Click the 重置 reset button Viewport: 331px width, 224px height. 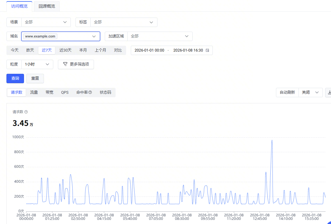point(35,78)
